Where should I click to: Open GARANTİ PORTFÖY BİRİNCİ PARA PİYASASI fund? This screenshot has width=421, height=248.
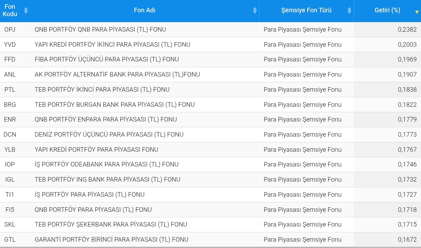pos(111,240)
